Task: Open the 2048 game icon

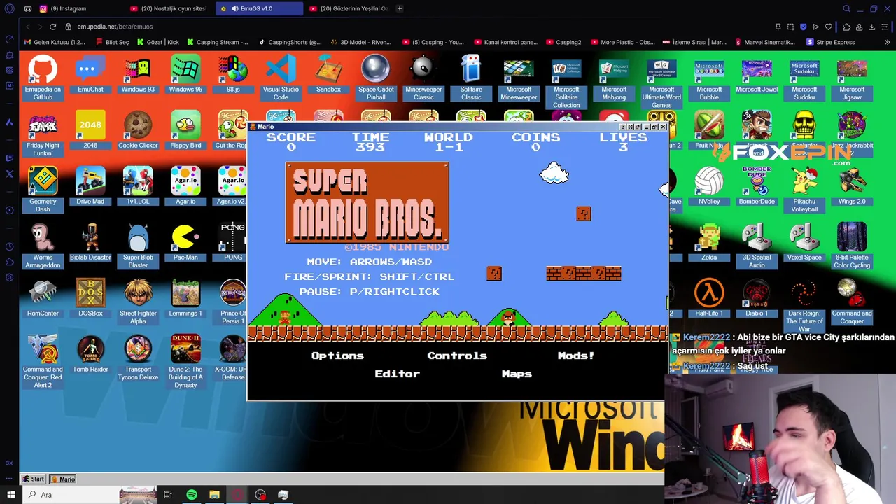Action: (x=90, y=130)
